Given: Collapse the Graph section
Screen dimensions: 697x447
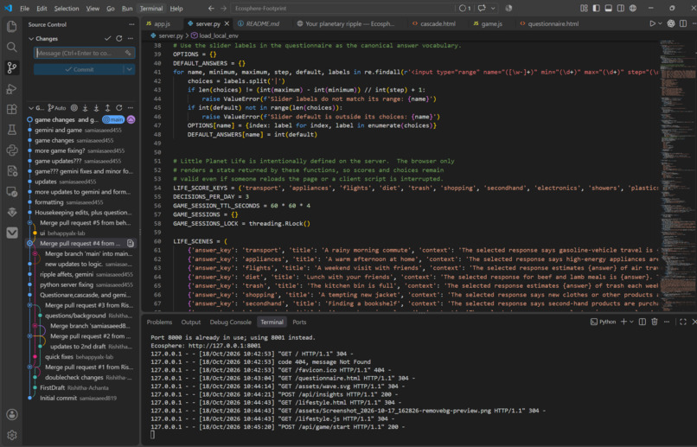Looking at the screenshot, I should (x=31, y=107).
